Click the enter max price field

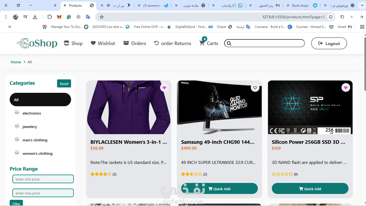tap(43, 193)
